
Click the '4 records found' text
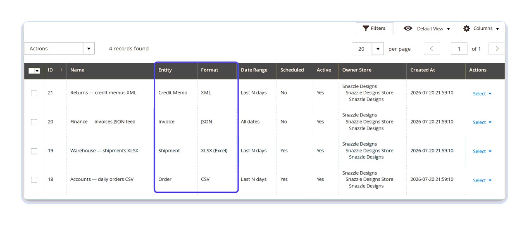click(129, 49)
